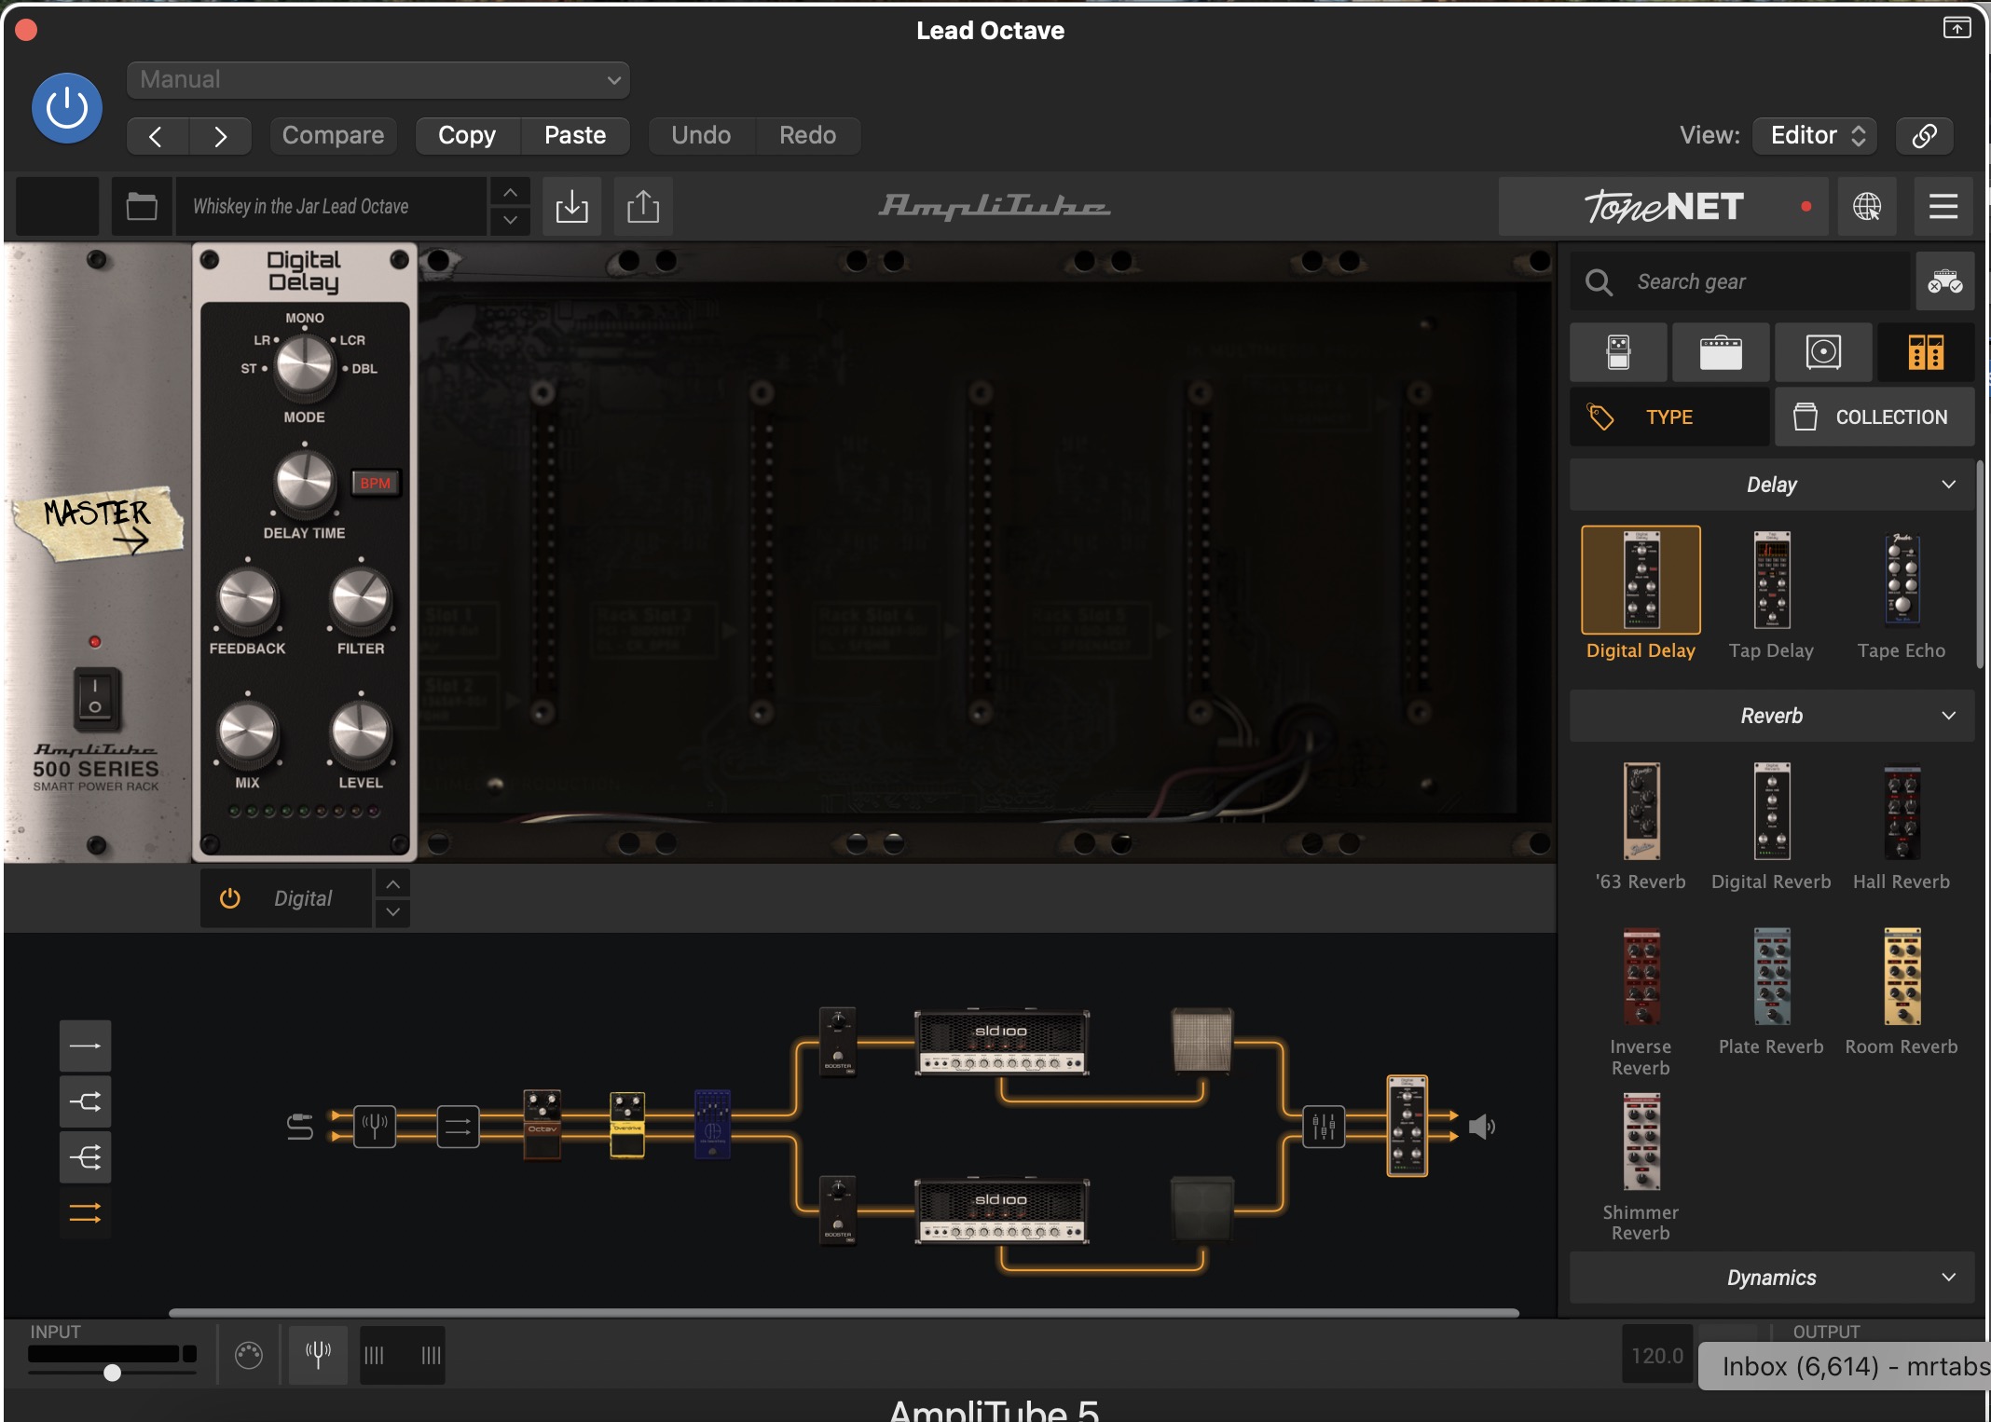
Task: Open the preset browser folder icon
Action: click(142, 206)
